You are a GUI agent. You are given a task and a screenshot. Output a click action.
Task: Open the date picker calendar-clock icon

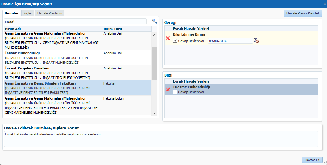256,41
